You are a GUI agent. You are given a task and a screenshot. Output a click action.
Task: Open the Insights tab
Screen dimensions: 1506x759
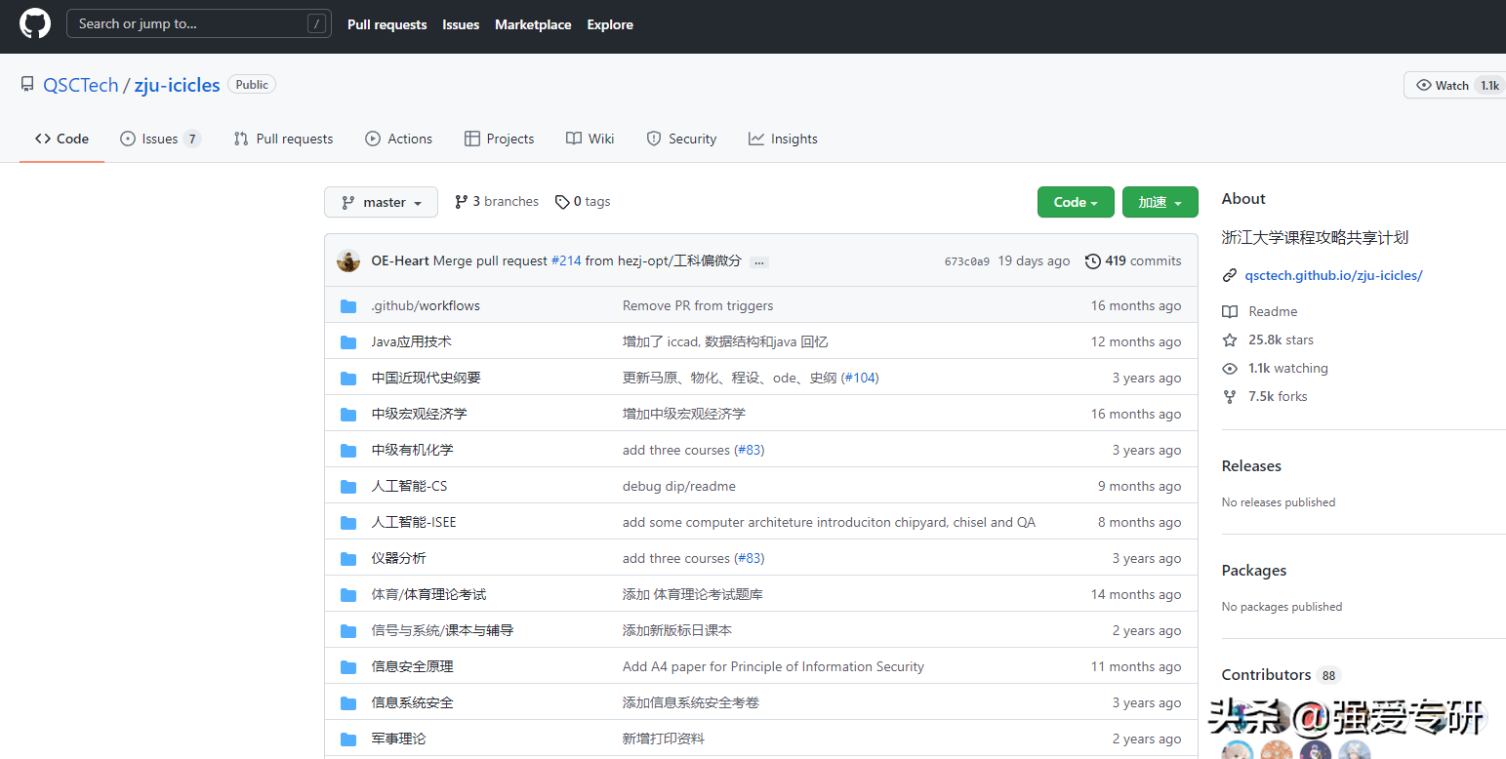783,140
